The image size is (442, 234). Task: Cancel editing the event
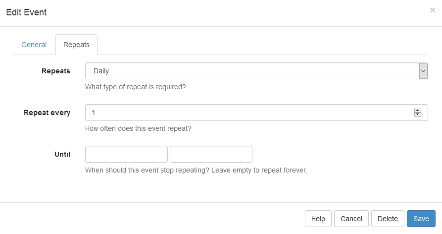pos(351,219)
